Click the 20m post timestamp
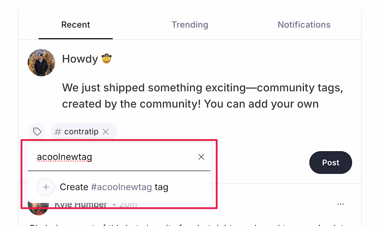Image resolution: width=377 pixels, height=226 pixels. tap(128, 205)
